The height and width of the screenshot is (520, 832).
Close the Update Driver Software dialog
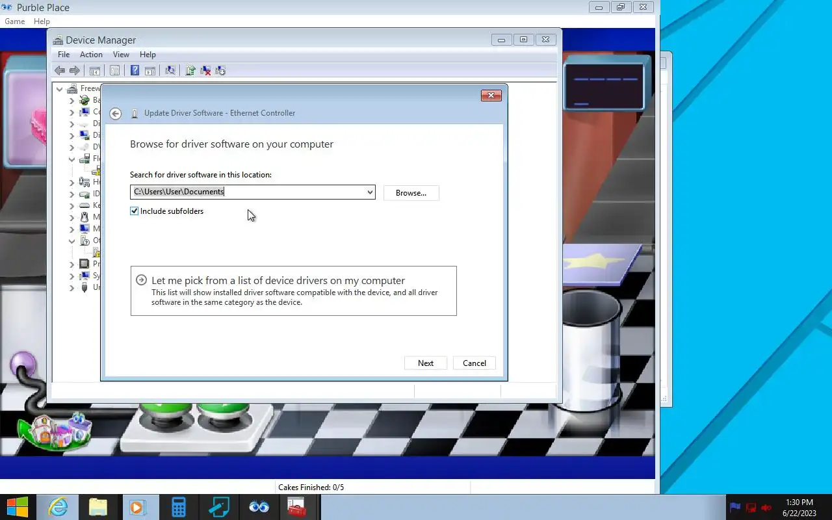491,96
